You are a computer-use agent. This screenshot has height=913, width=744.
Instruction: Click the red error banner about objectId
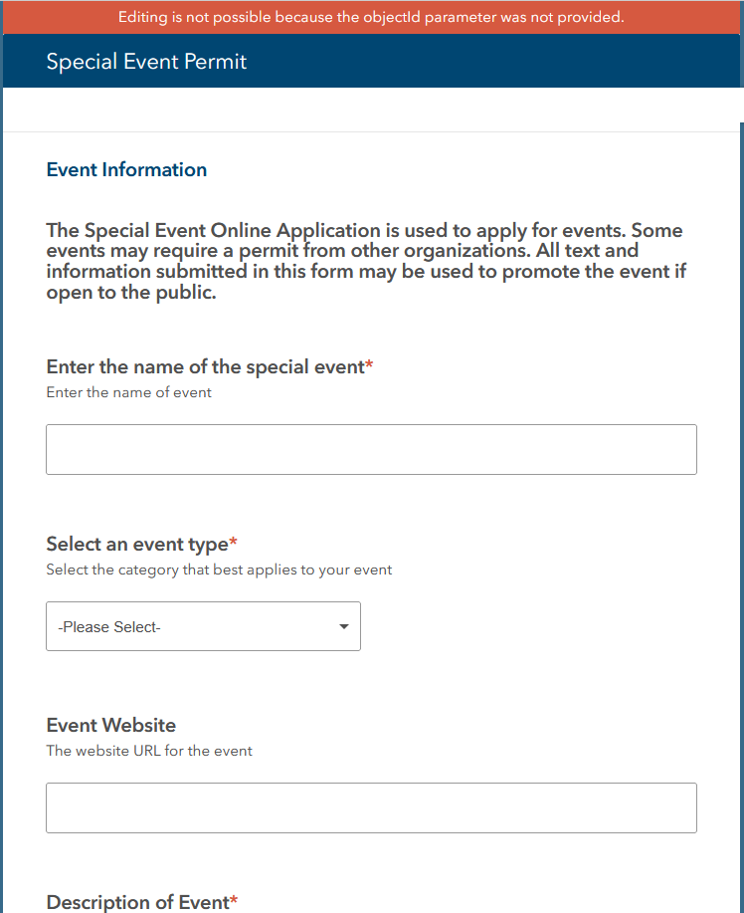372,17
